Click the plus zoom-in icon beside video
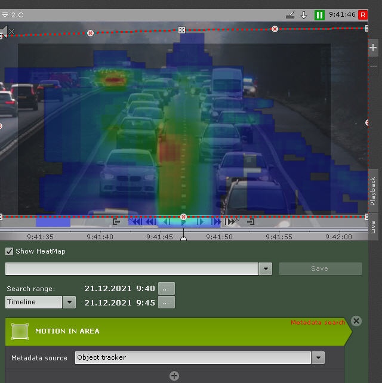 tap(373, 48)
